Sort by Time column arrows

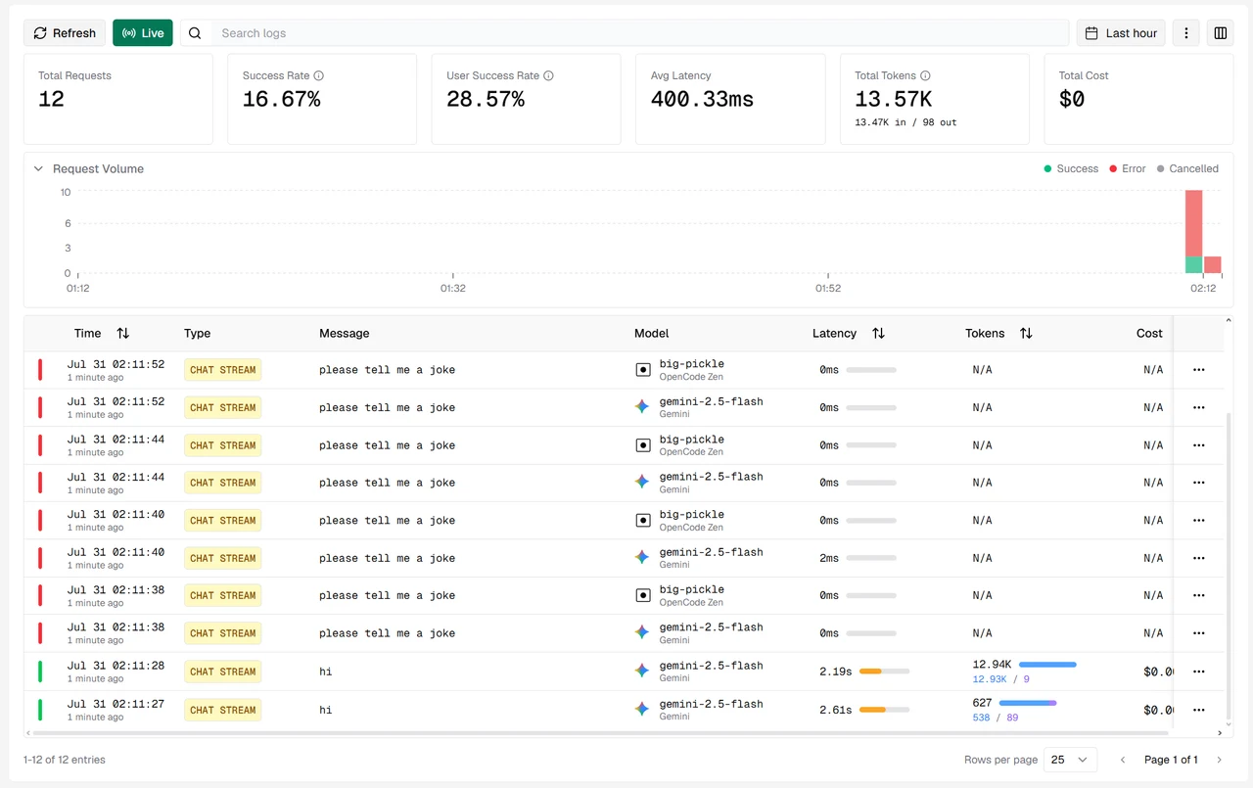[122, 333]
